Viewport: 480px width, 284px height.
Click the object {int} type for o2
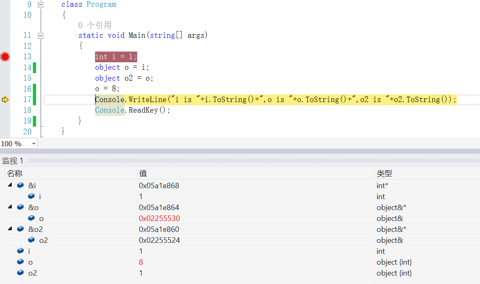click(x=394, y=273)
